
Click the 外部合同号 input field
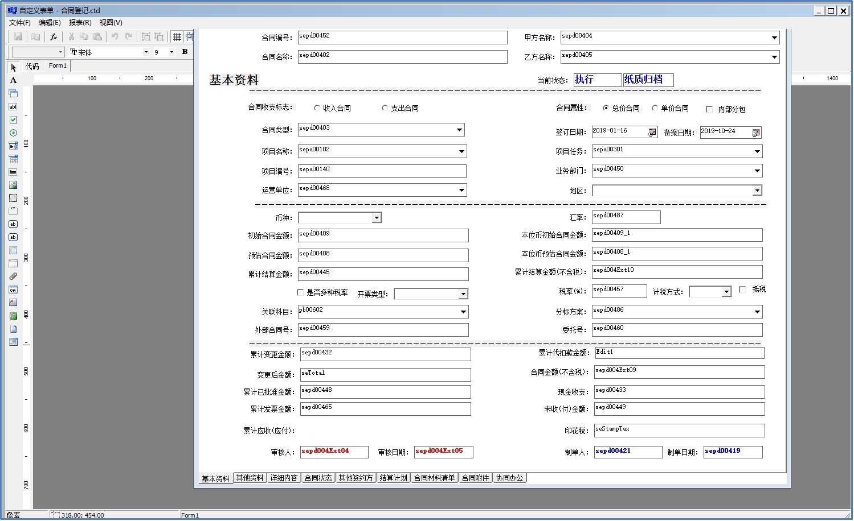click(383, 330)
